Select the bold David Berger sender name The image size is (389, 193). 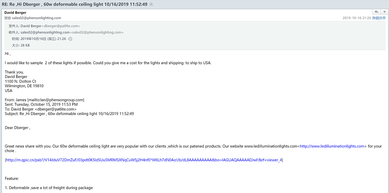16,13
